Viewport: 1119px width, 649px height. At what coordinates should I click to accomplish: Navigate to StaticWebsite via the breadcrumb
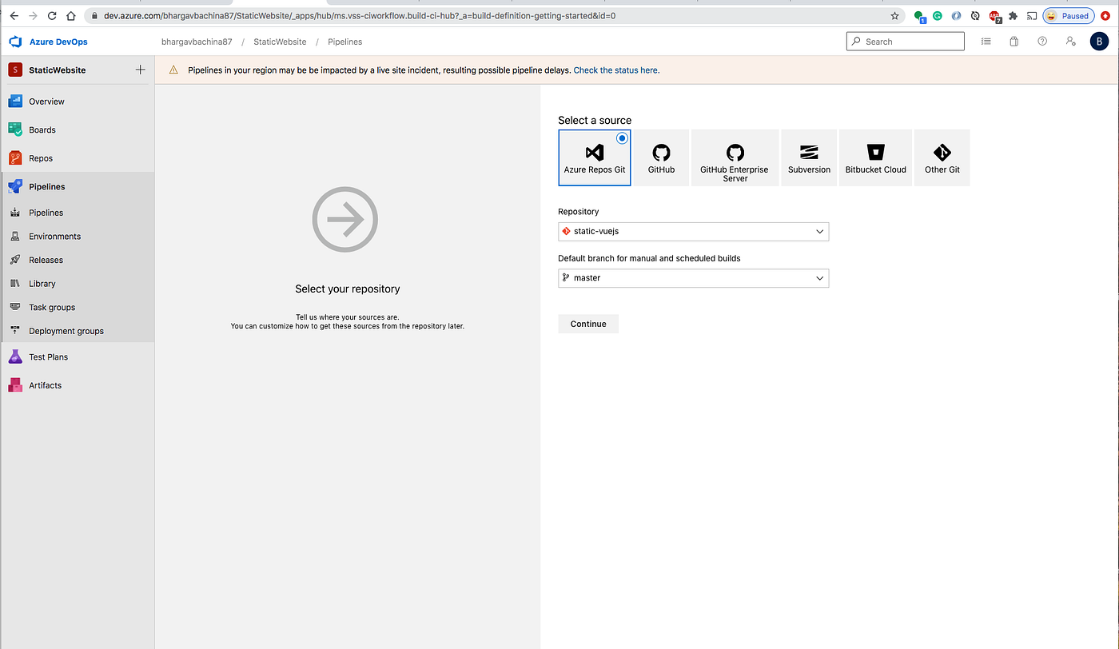279,41
